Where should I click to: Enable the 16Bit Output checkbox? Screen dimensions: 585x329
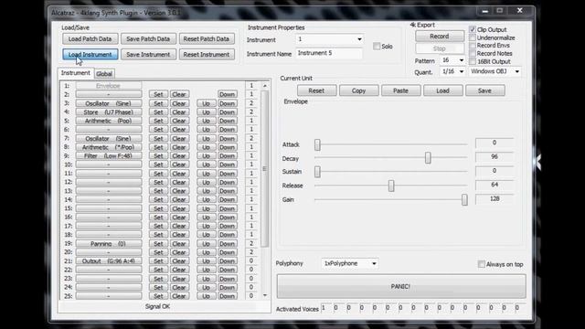click(473, 61)
